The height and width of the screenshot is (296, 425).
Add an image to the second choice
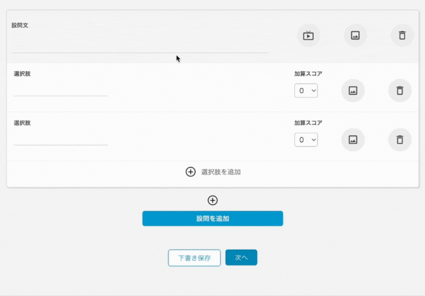(x=353, y=140)
